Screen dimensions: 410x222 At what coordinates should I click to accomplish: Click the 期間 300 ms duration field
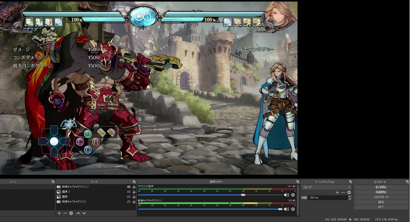click(x=328, y=198)
